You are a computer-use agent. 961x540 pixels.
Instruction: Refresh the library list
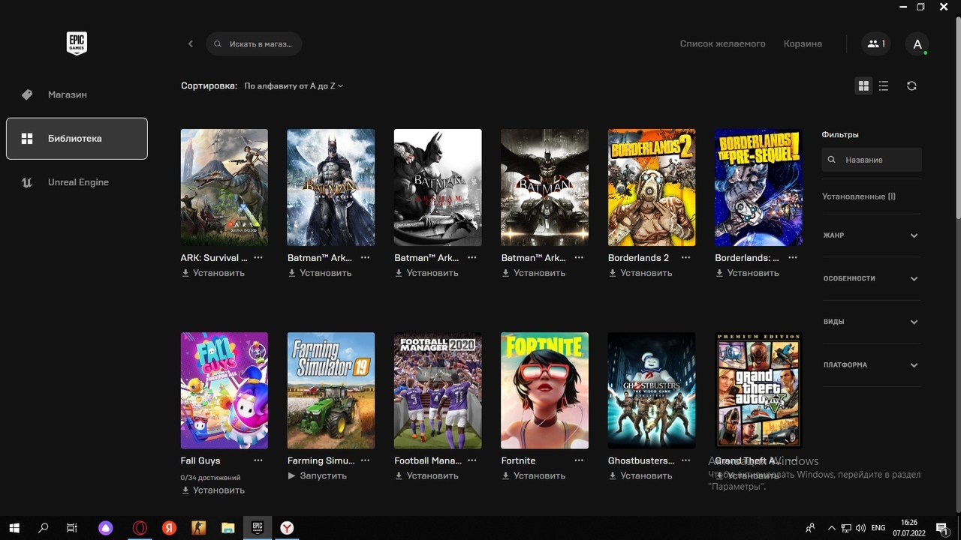(x=911, y=86)
